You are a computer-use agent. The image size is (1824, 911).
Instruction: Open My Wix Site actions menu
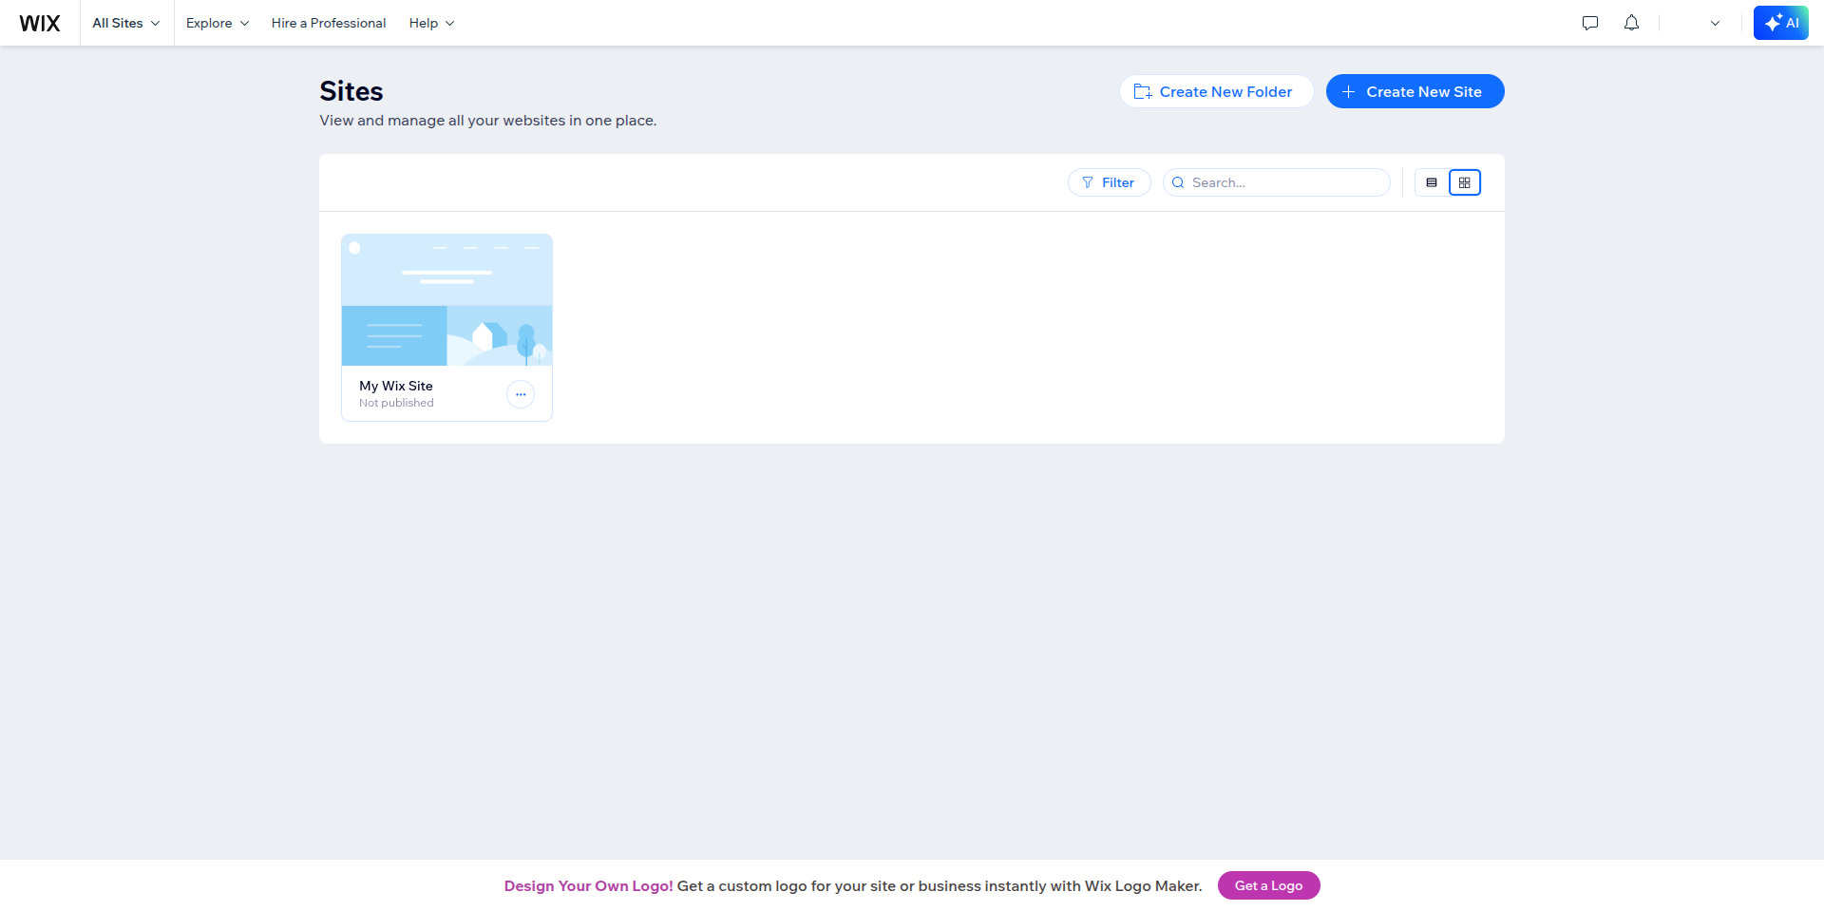pyautogui.click(x=521, y=394)
